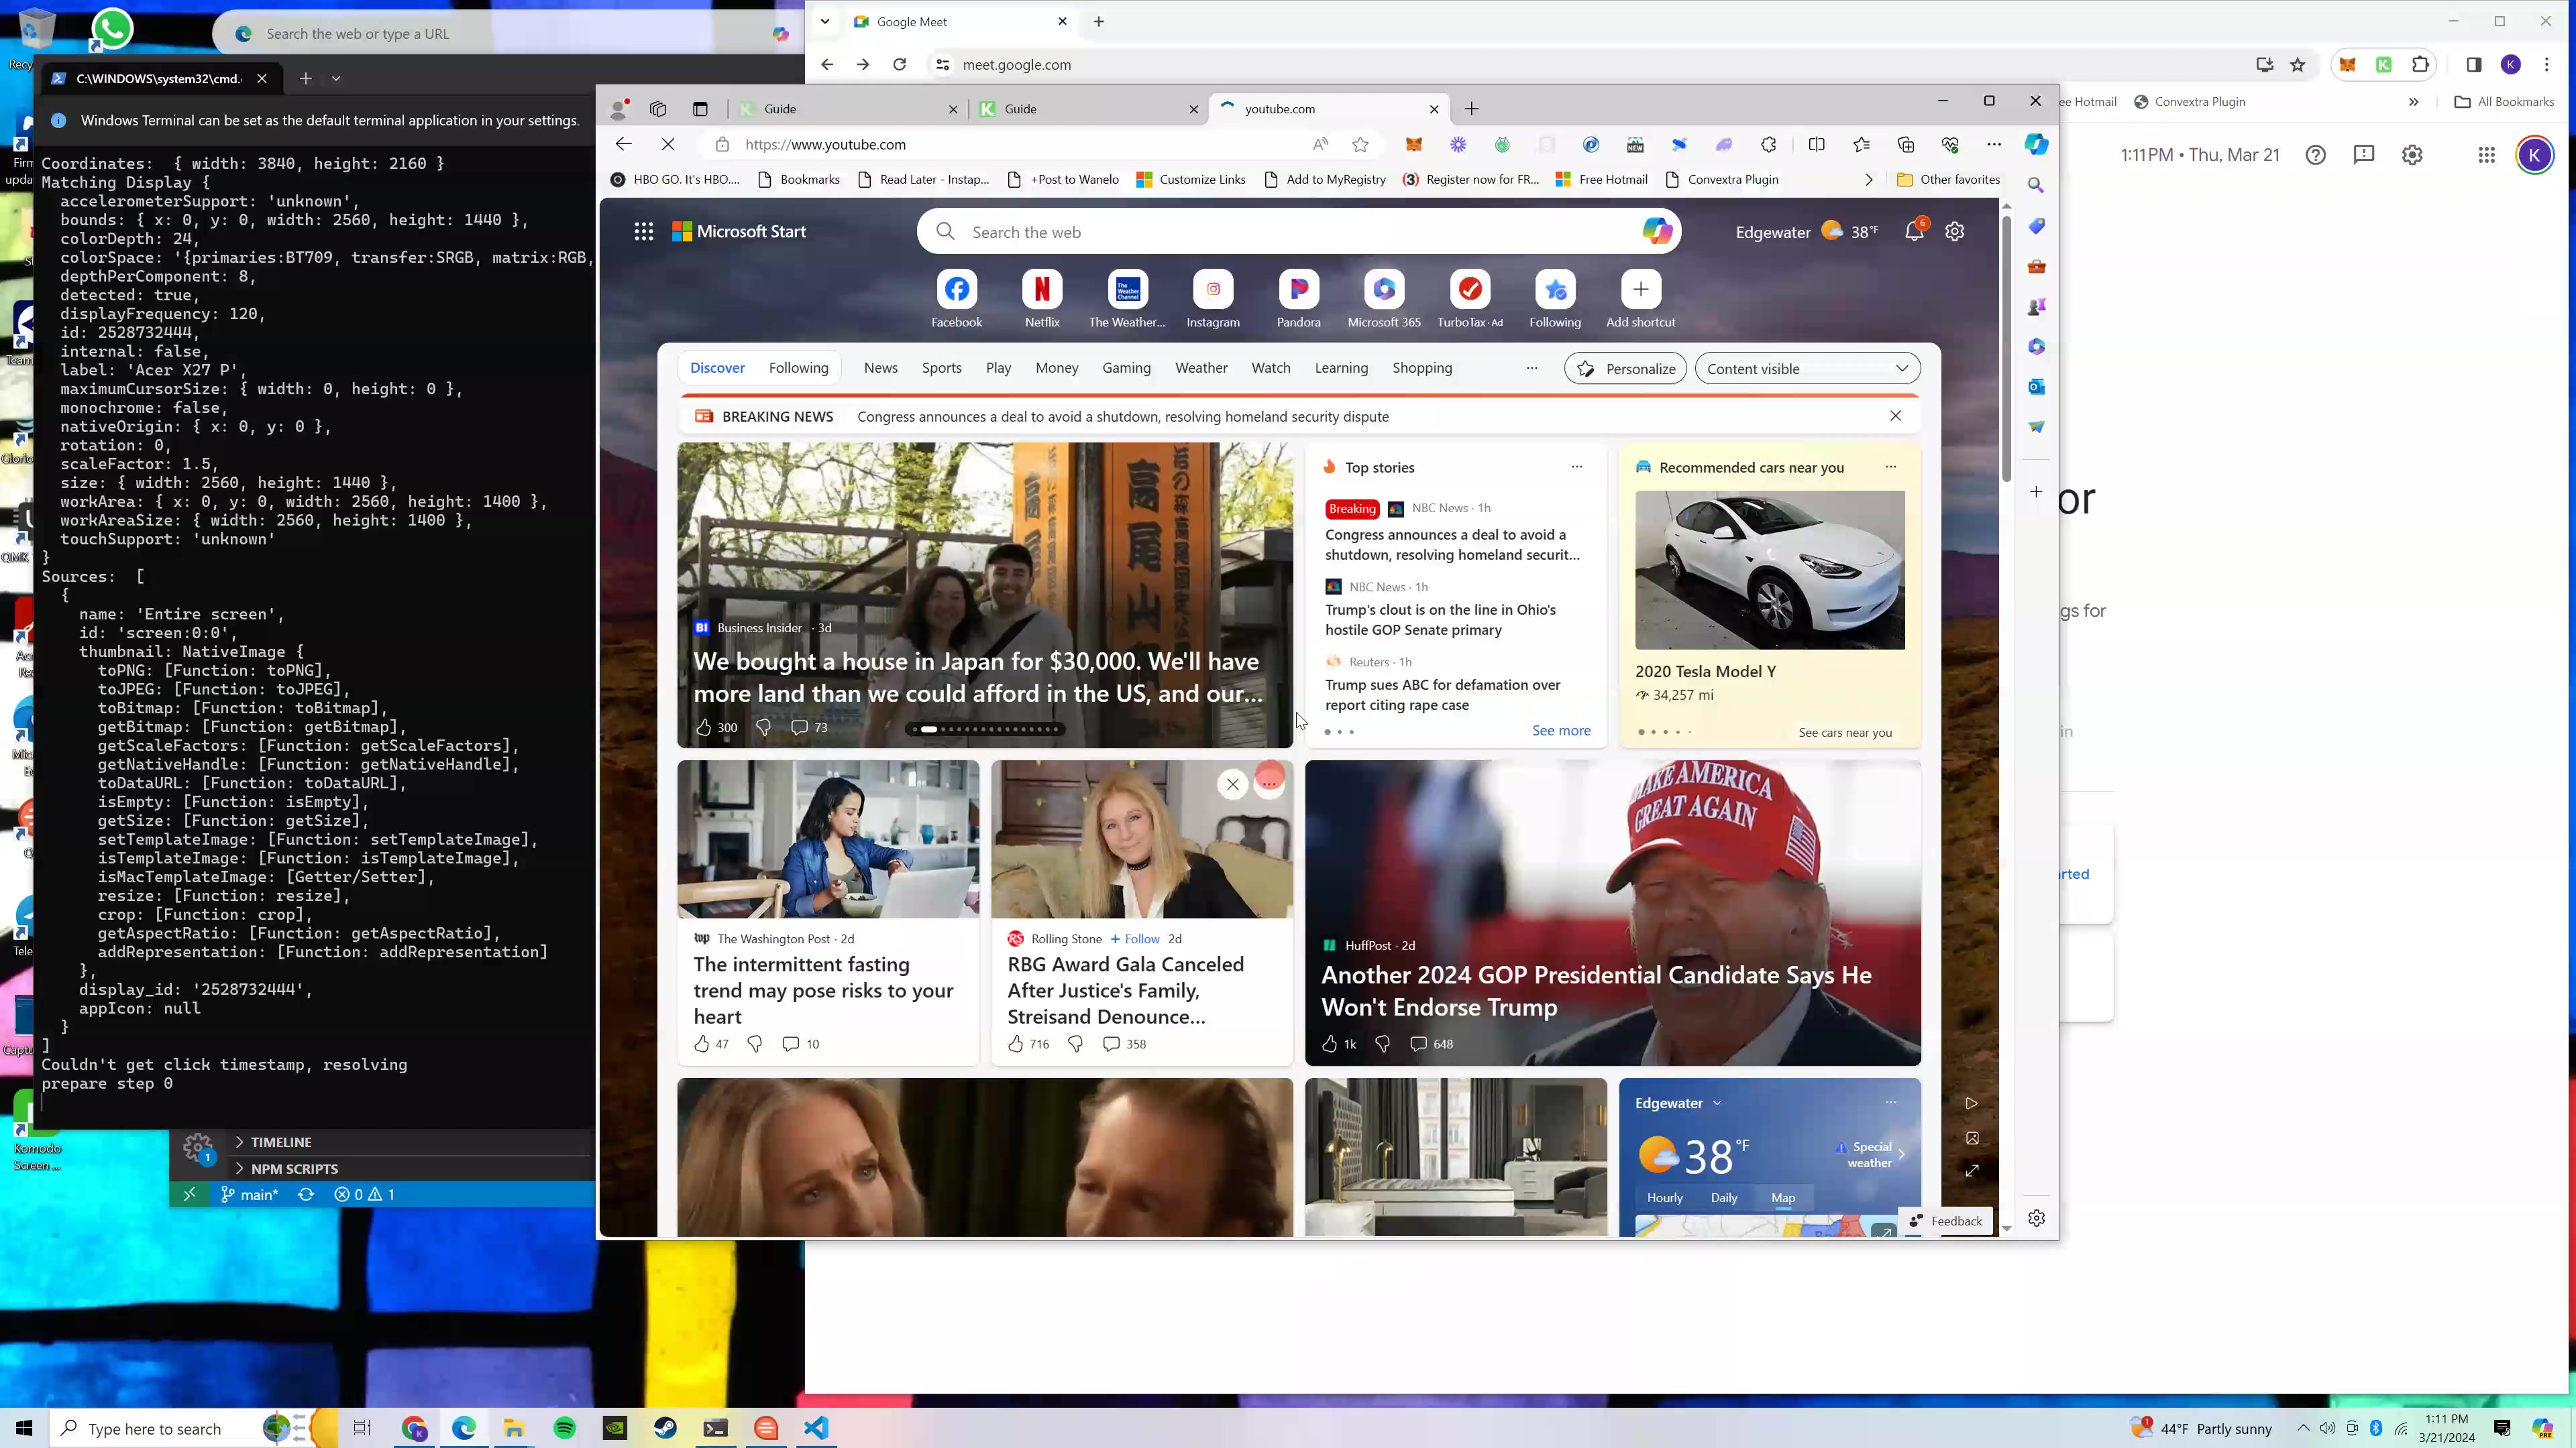Viewport: 2576px width, 1448px height.
Task: Open the Content visible dropdown
Action: point(1807,369)
